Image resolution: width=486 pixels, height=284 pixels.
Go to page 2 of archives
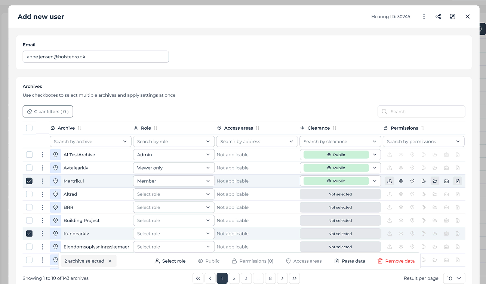coord(234,278)
